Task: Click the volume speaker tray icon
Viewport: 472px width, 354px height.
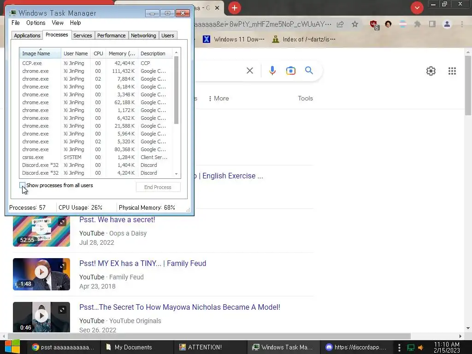Action: point(421,348)
